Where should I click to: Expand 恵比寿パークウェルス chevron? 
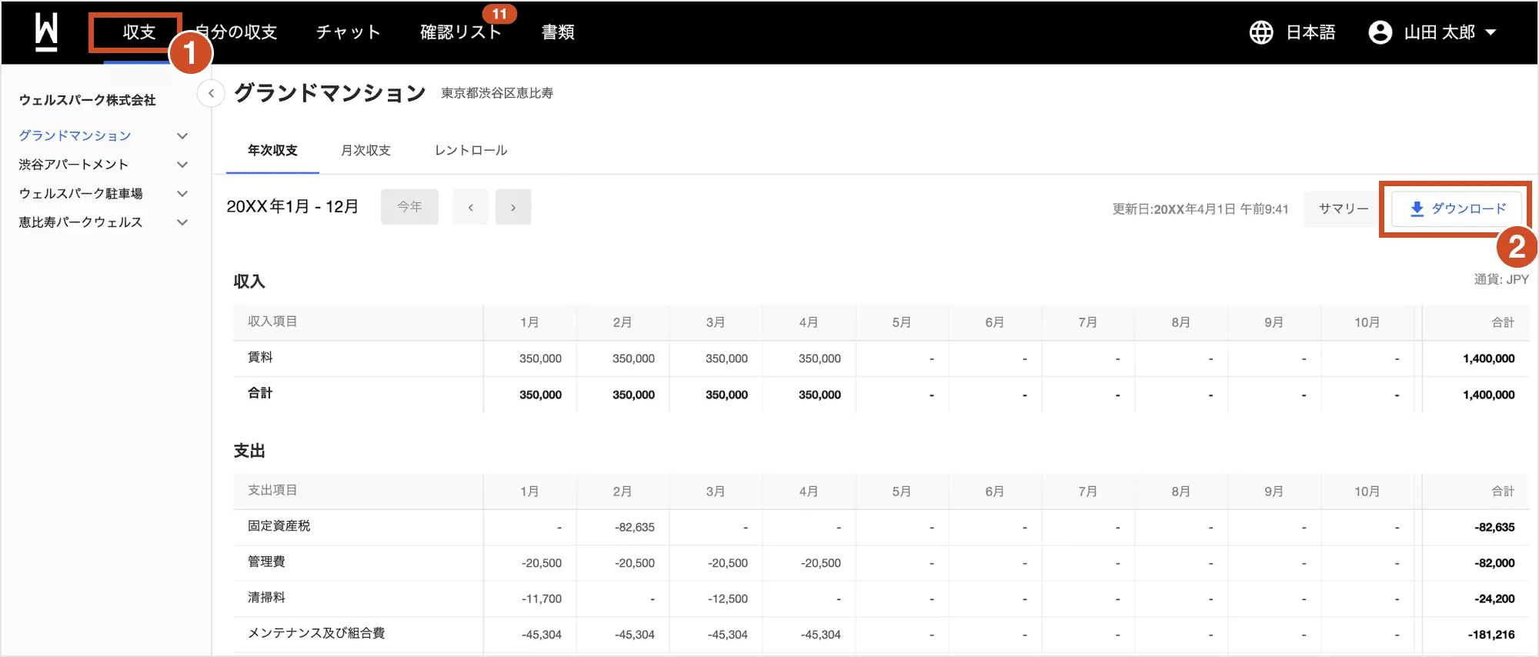point(182,222)
